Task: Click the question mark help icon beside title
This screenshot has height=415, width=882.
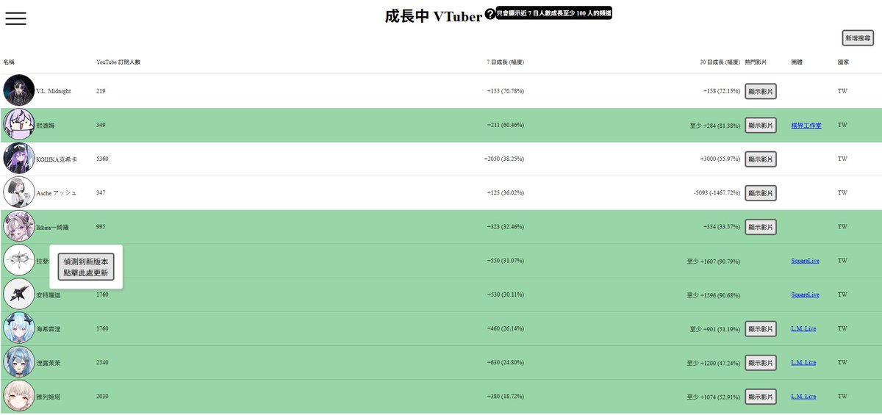Action: coord(490,15)
